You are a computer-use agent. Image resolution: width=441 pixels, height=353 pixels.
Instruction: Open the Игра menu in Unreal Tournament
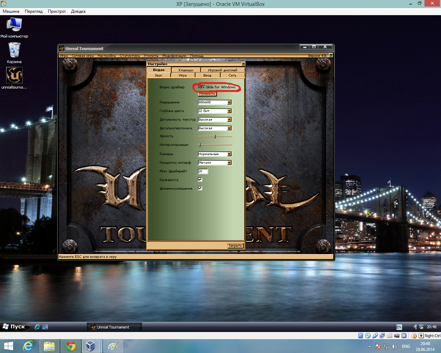pyautogui.click(x=64, y=56)
